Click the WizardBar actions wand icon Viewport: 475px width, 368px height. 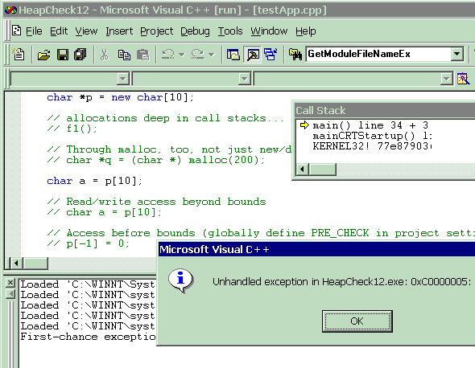point(464,79)
